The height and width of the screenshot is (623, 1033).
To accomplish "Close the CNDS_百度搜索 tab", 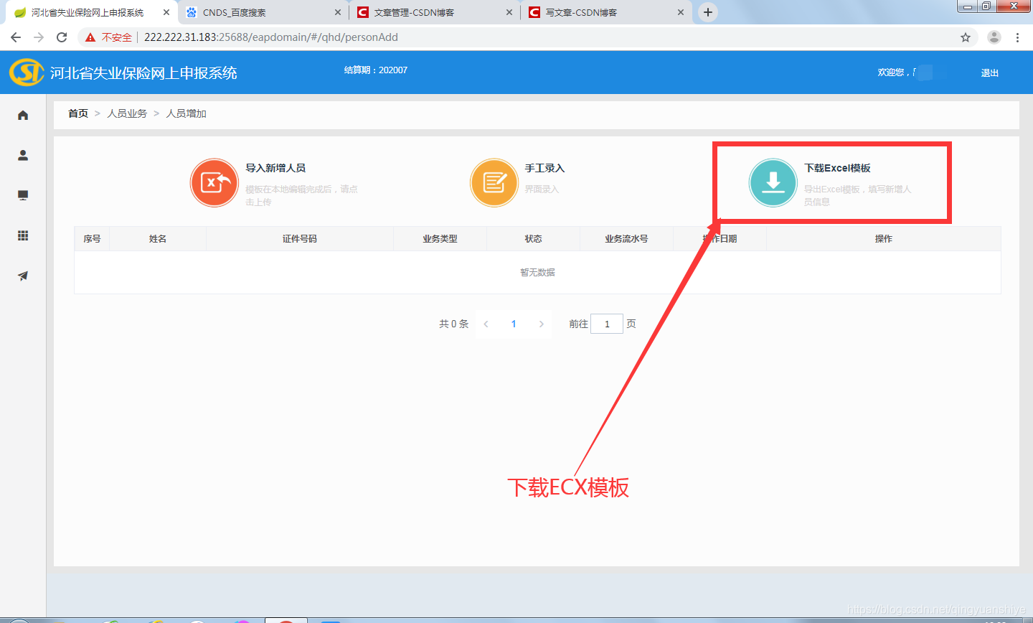I will (x=338, y=12).
